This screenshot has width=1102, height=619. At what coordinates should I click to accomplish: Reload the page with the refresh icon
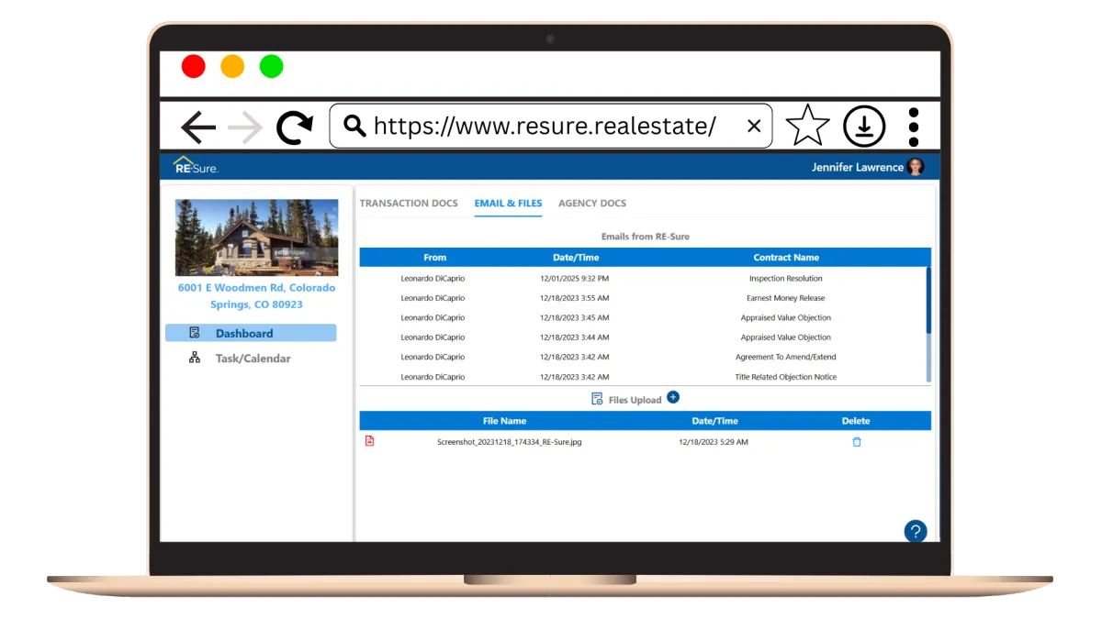coord(295,127)
